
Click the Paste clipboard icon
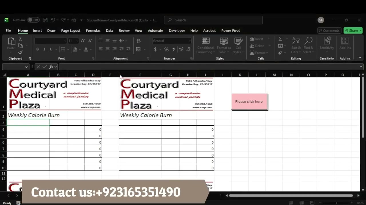pyautogui.click(x=11, y=42)
